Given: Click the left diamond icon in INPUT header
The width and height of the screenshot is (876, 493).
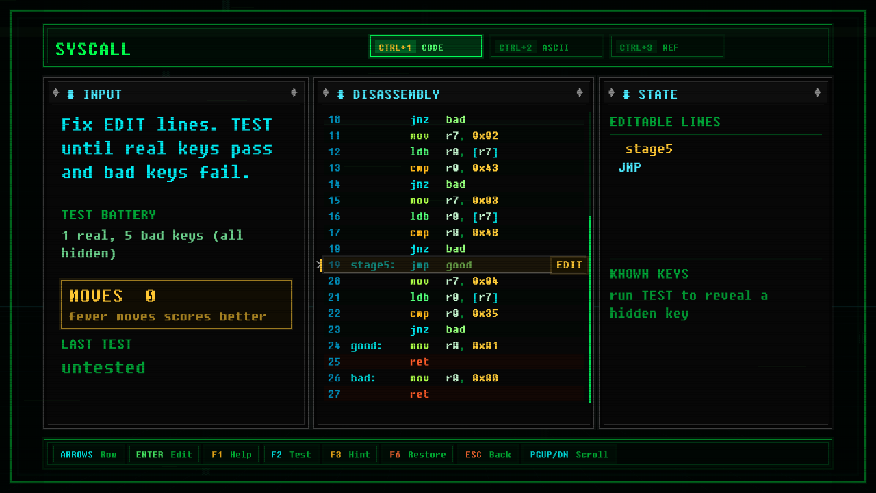Looking at the screenshot, I should tap(56, 93).
